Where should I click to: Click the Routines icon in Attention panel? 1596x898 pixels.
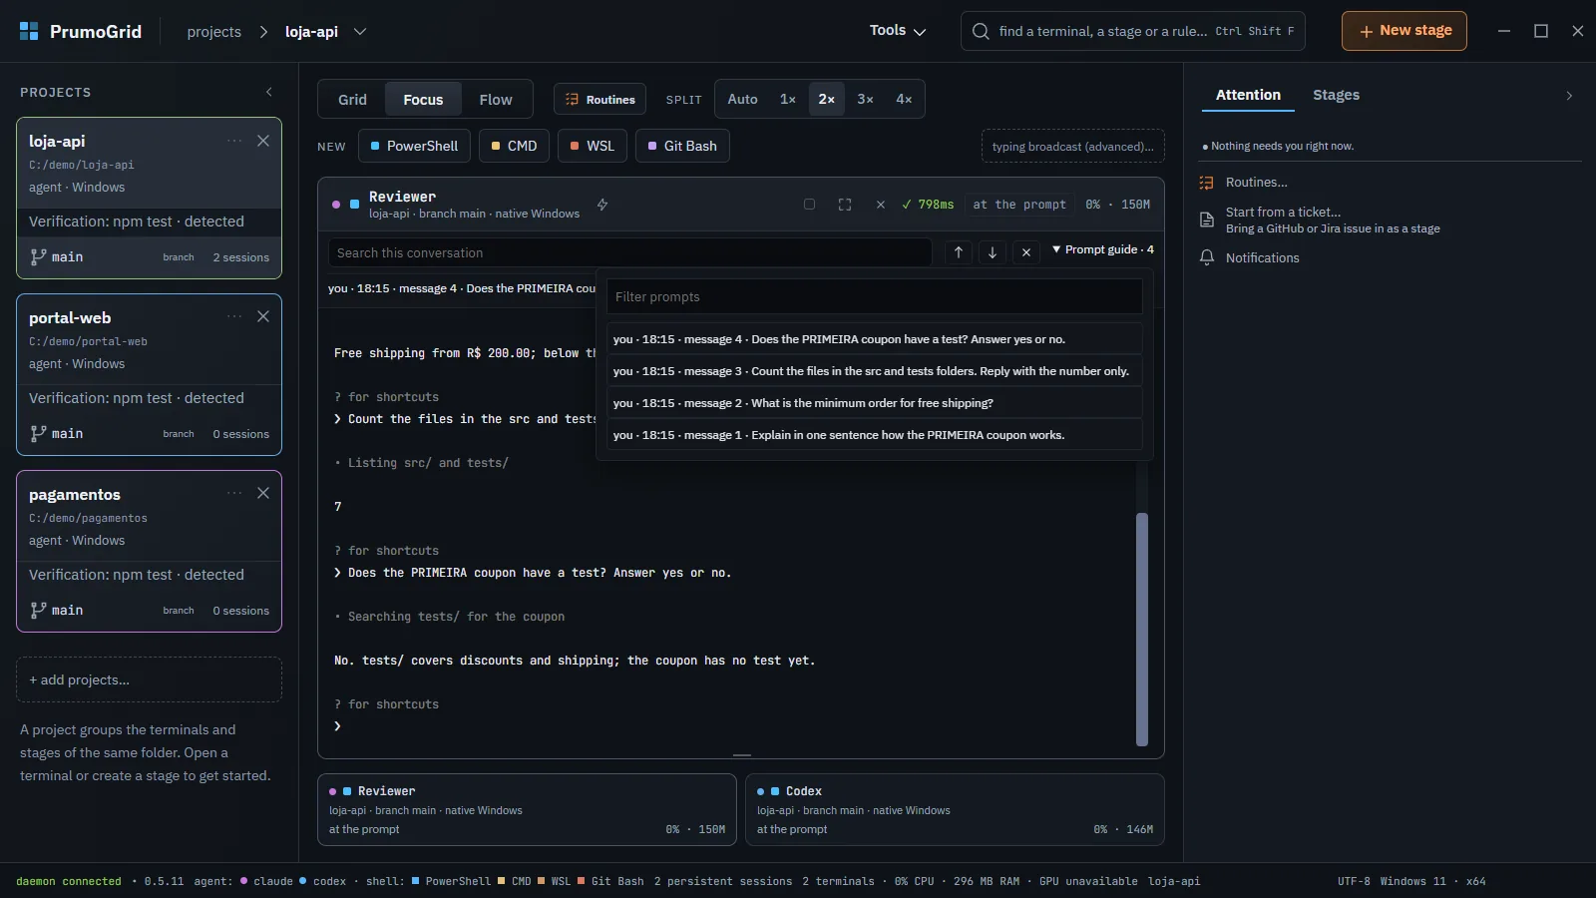[x=1207, y=183]
